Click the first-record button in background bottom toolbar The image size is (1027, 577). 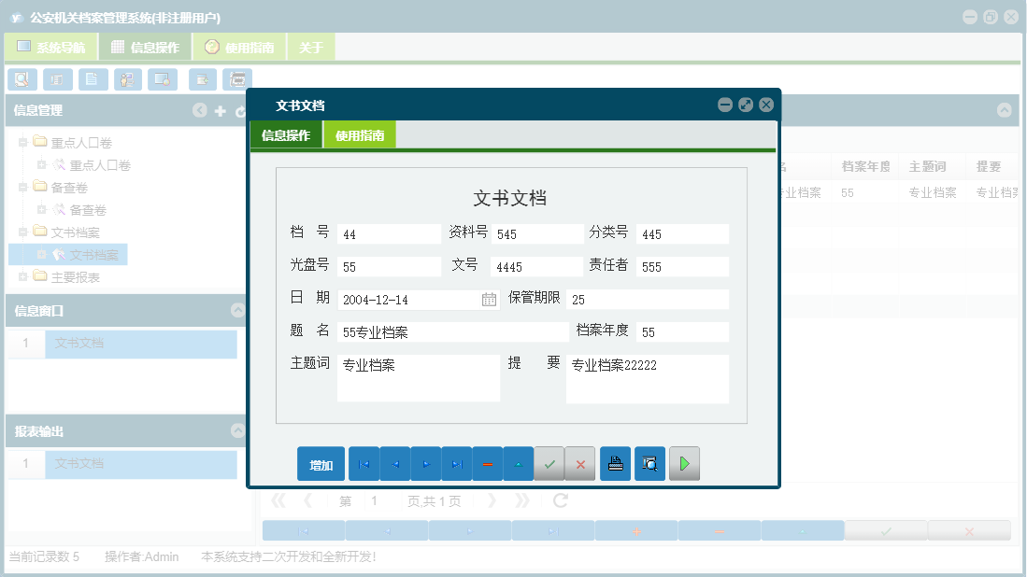[304, 531]
